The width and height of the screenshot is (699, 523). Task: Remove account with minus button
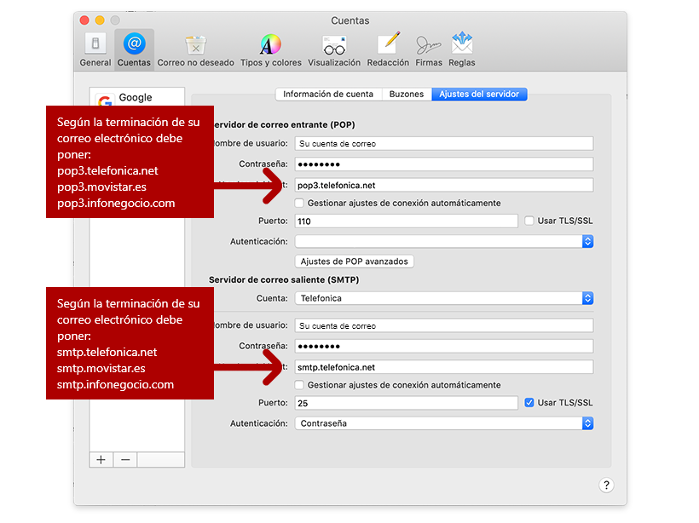(125, 460)
